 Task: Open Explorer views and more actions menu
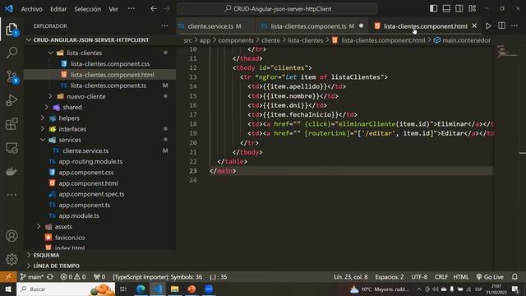click(164, 25)
